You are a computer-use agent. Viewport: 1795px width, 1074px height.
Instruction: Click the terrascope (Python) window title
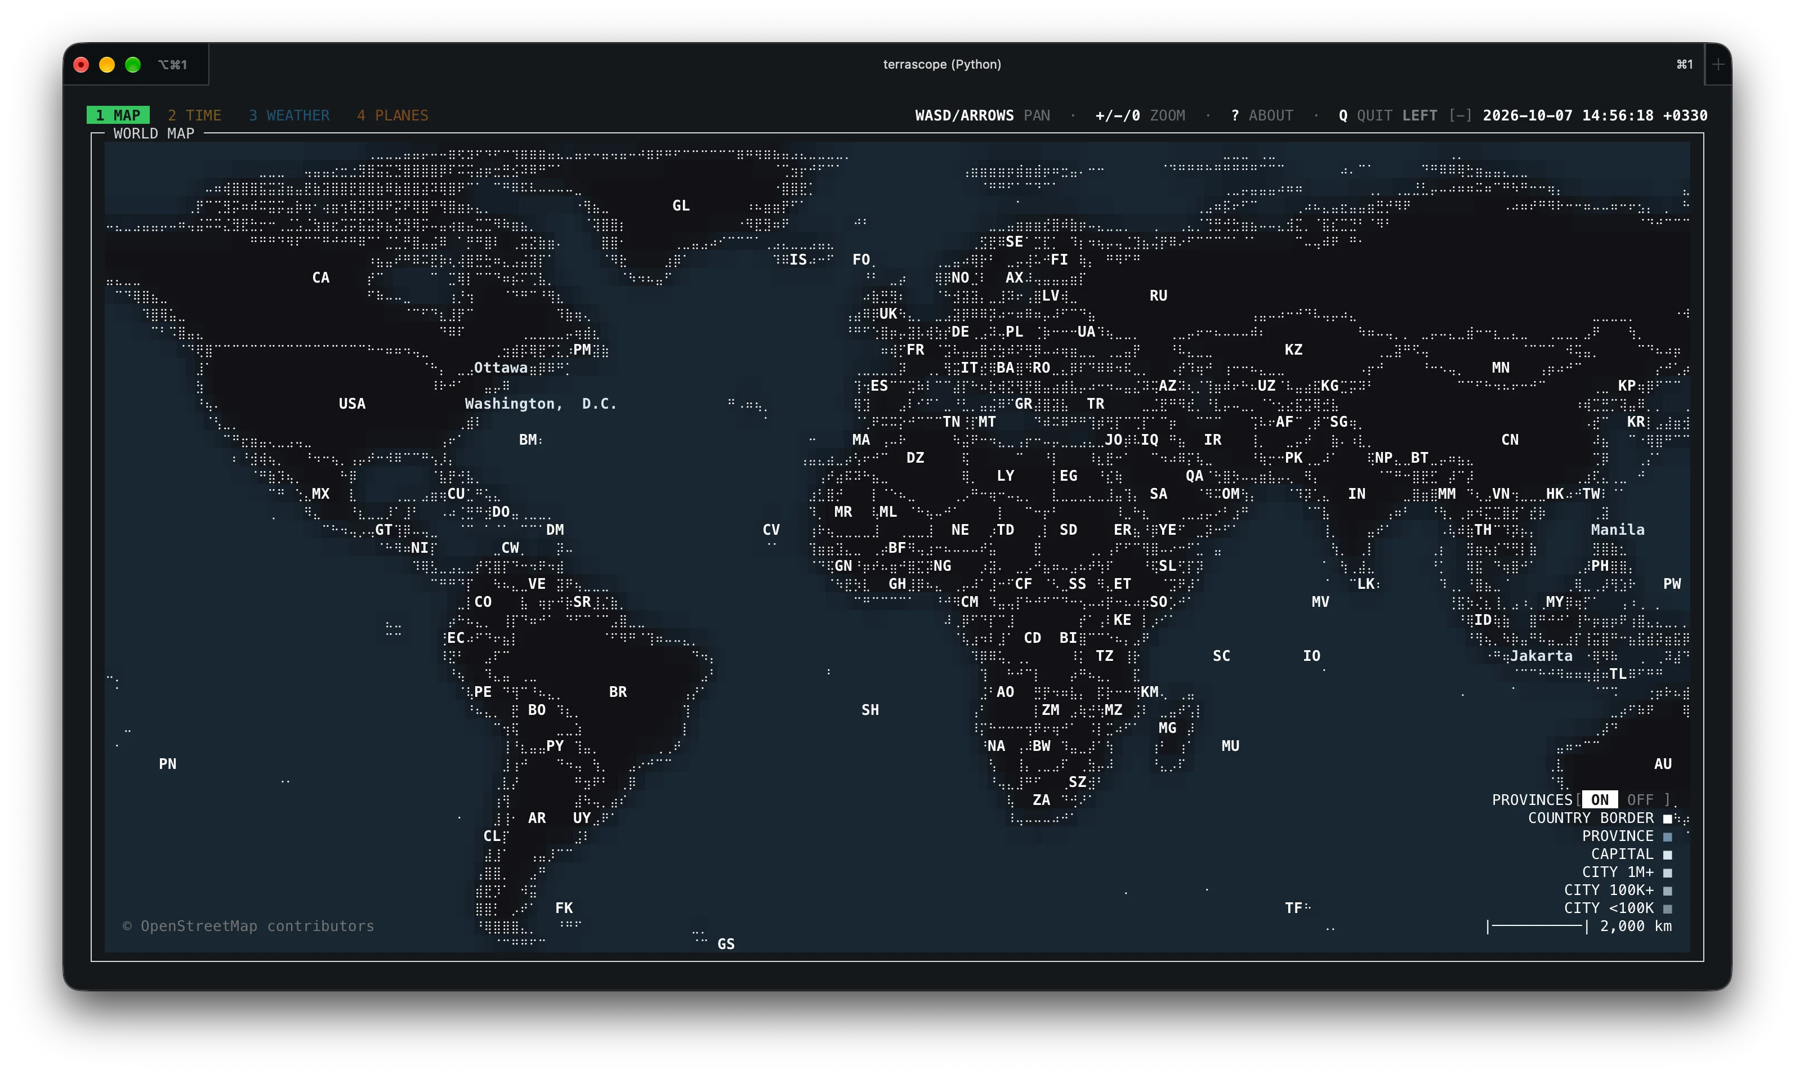pos(941,64)
